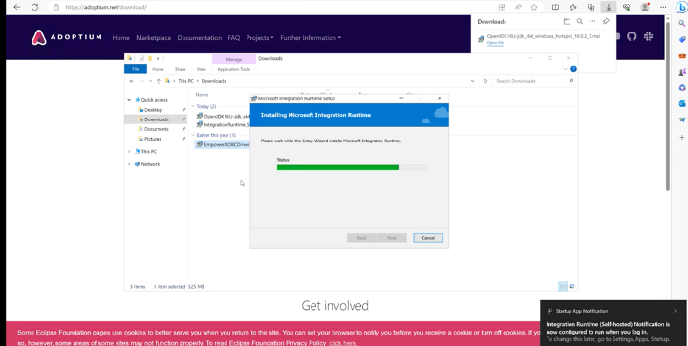Open the File Explorer help icon

(x=573, y=69)
